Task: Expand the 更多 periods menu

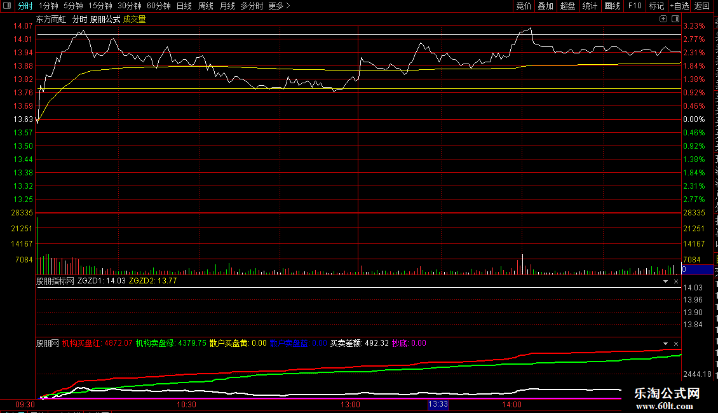Action: click(x=279, y=6)
